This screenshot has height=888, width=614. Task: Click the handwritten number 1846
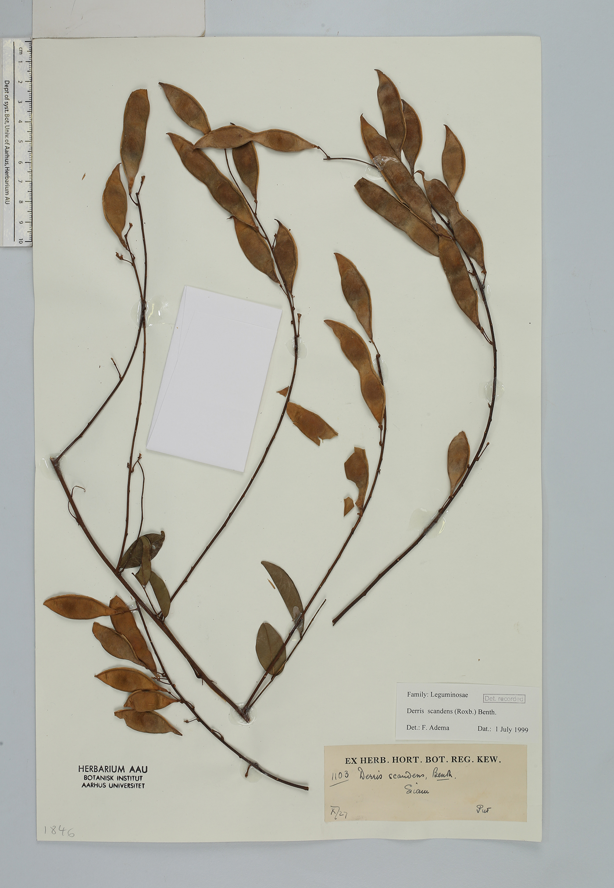[x=59, y=831]
